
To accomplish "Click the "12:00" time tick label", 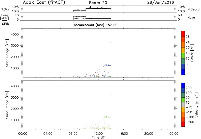I will 98,134.
